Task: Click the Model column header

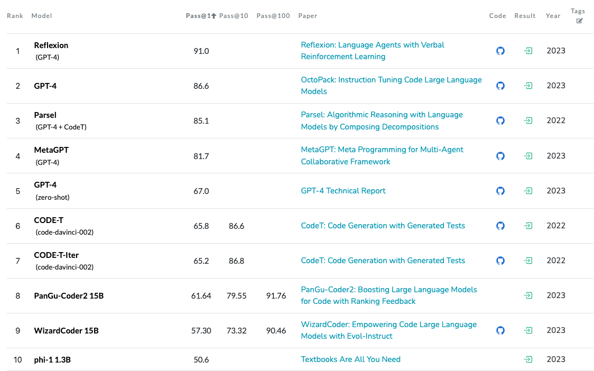Action: point(42,15)
